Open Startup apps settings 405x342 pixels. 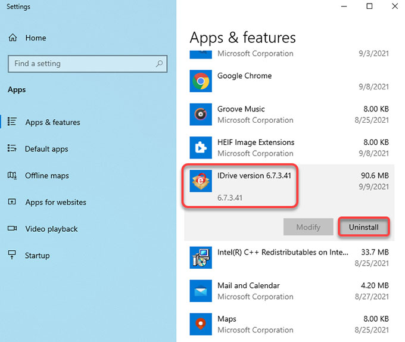click(x=37, y=256)
